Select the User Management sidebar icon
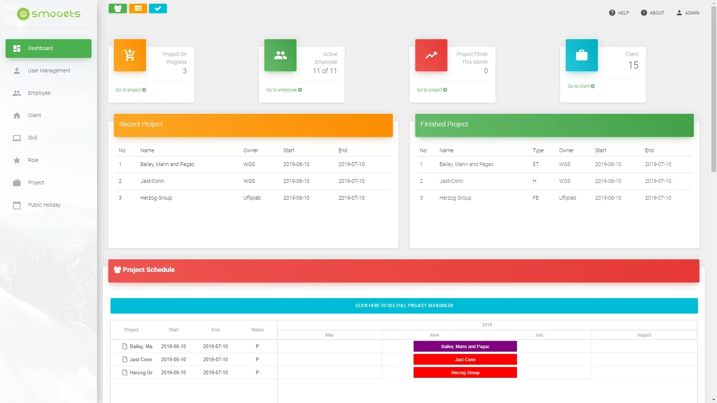This screenshot has width=717, height=403. pyautogui.click(x=17, y=71)
